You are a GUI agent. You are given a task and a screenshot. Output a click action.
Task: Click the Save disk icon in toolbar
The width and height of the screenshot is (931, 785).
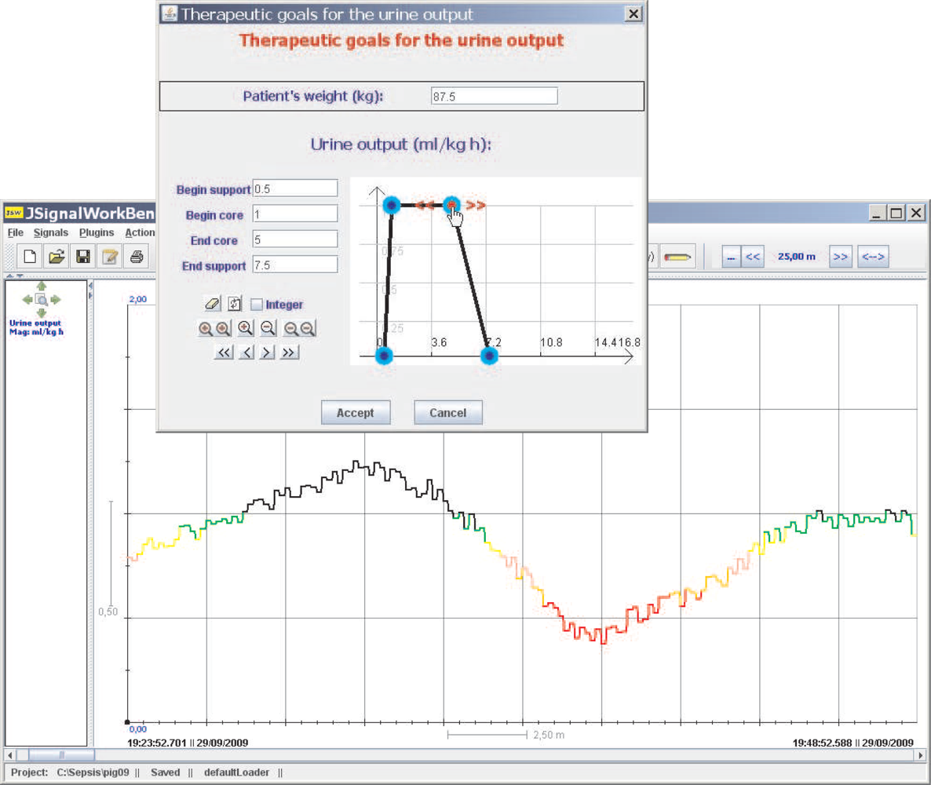(x=83, y=257)
